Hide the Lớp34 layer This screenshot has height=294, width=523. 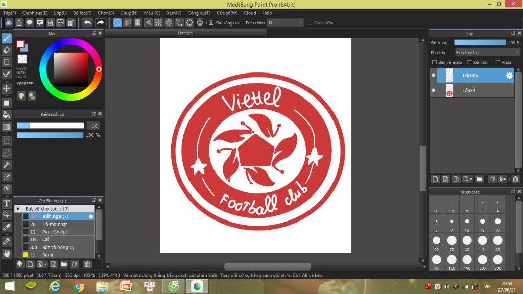coord(433,90)
